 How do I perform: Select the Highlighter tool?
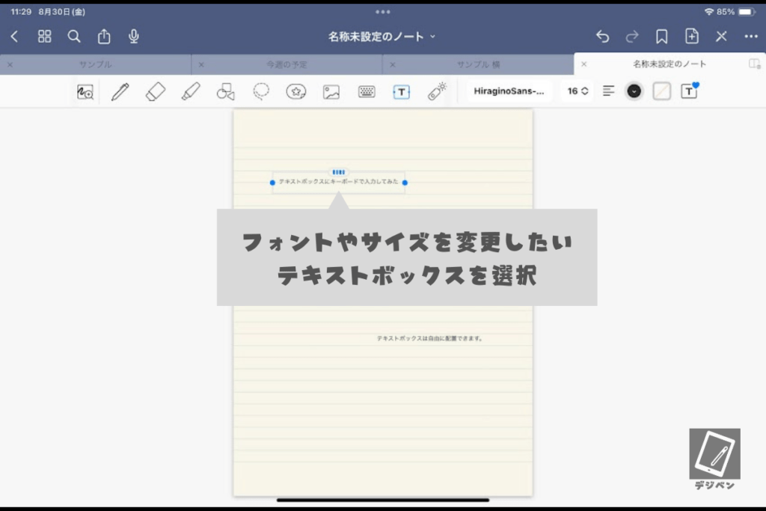(190, 91)
